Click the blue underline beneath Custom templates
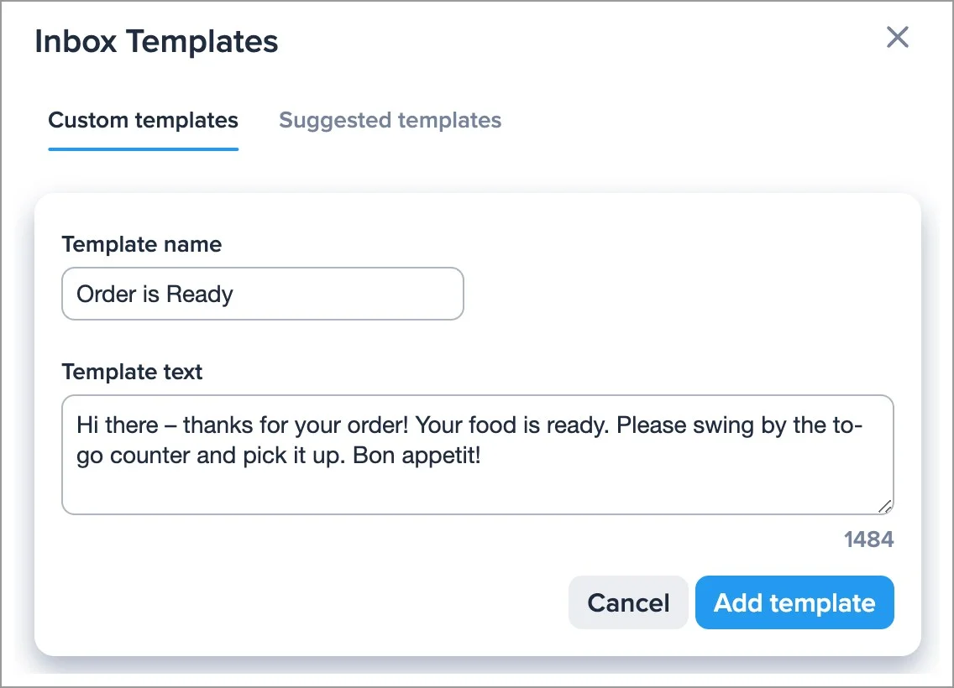The width and height of the screenshot is (954, 688). click(143, 149)
